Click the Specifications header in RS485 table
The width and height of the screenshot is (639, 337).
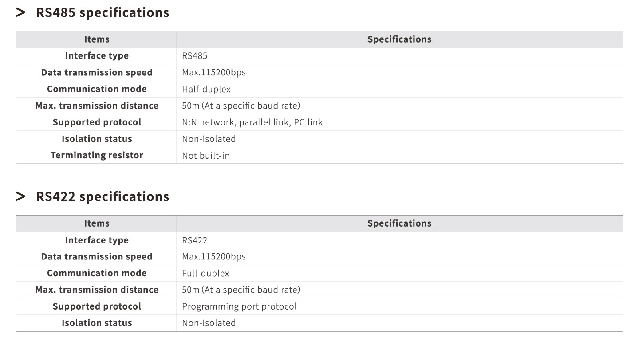[x=399, y=39]
